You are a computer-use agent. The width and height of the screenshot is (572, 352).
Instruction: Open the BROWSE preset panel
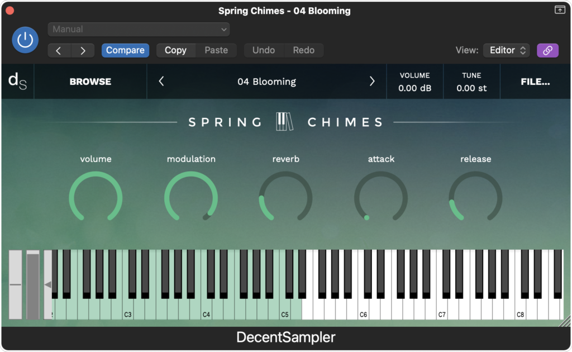90,82
